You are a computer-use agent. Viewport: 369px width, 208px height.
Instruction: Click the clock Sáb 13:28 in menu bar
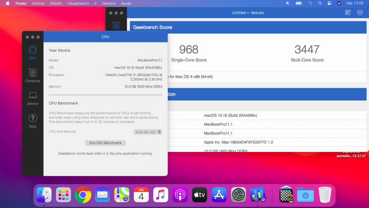(355, 3)
